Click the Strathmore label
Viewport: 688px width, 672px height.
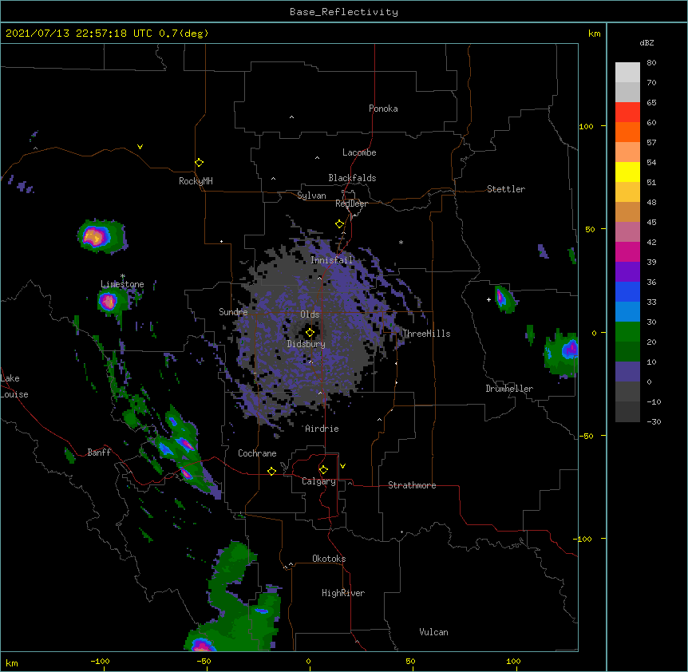coord(412,485)
